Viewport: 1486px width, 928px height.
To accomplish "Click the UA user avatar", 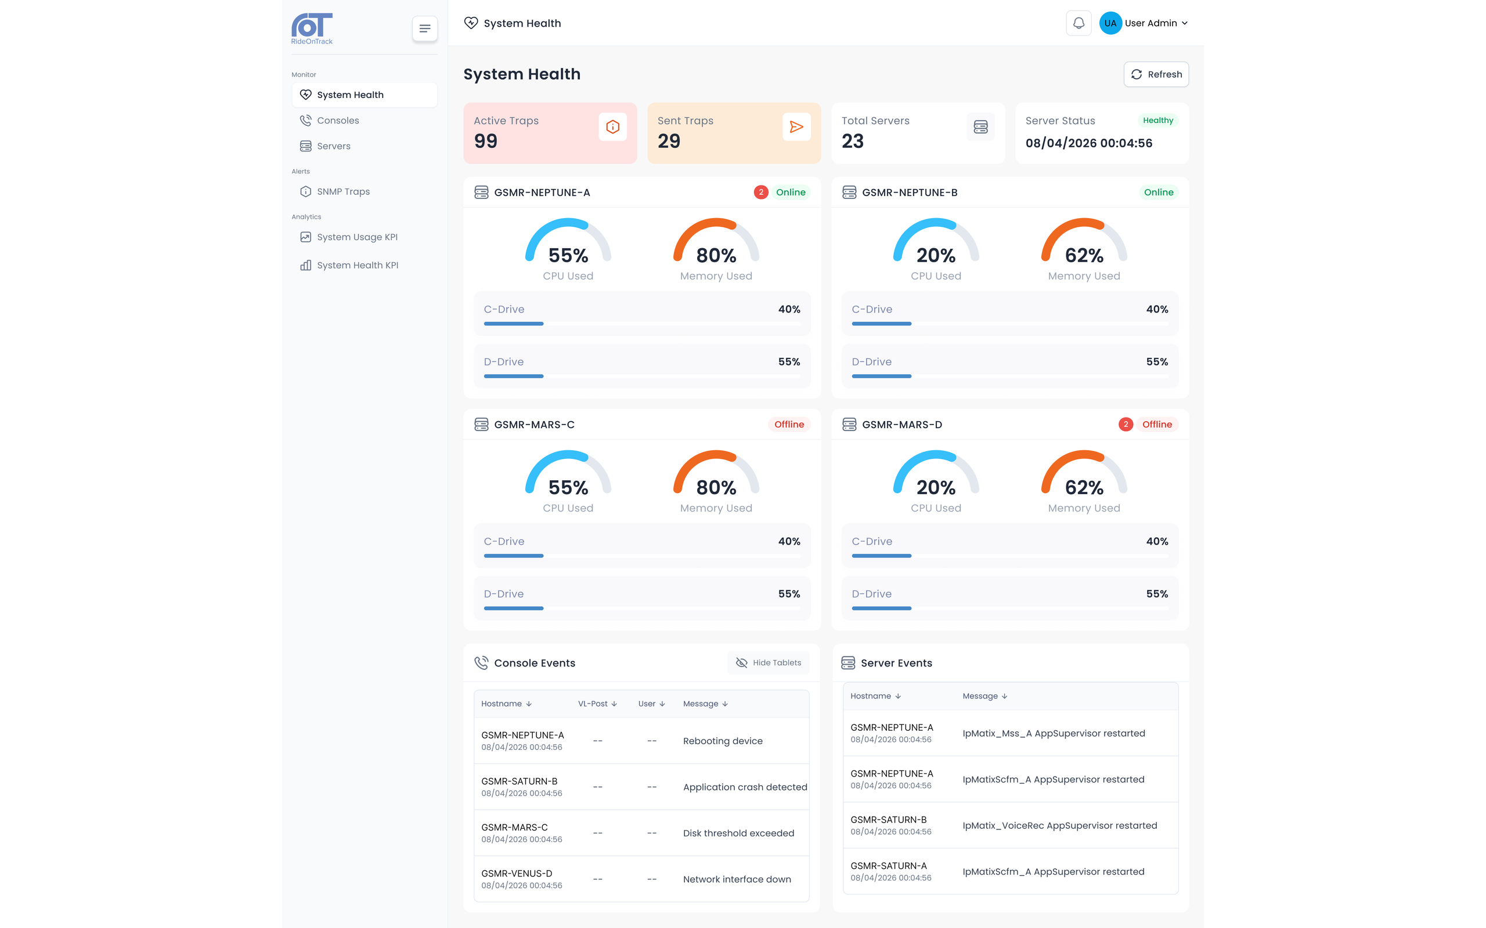I will (1110, 23).
